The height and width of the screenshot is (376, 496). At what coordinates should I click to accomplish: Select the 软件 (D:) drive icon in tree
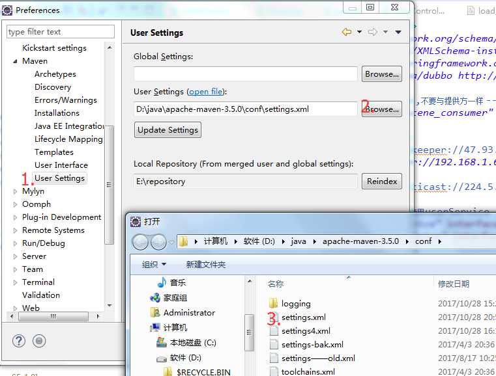pos(162,358)
